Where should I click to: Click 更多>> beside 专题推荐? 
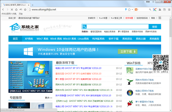[x=49, y=98]
